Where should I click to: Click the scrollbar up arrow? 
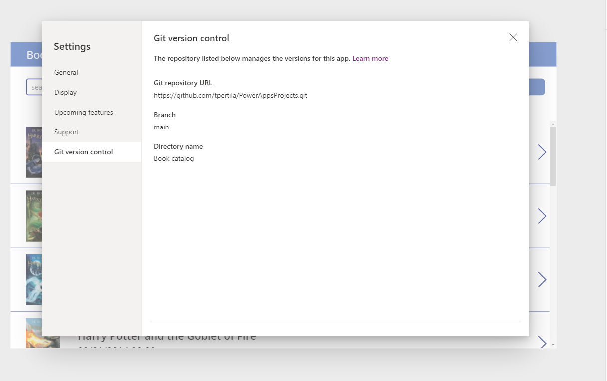[553, 124]
